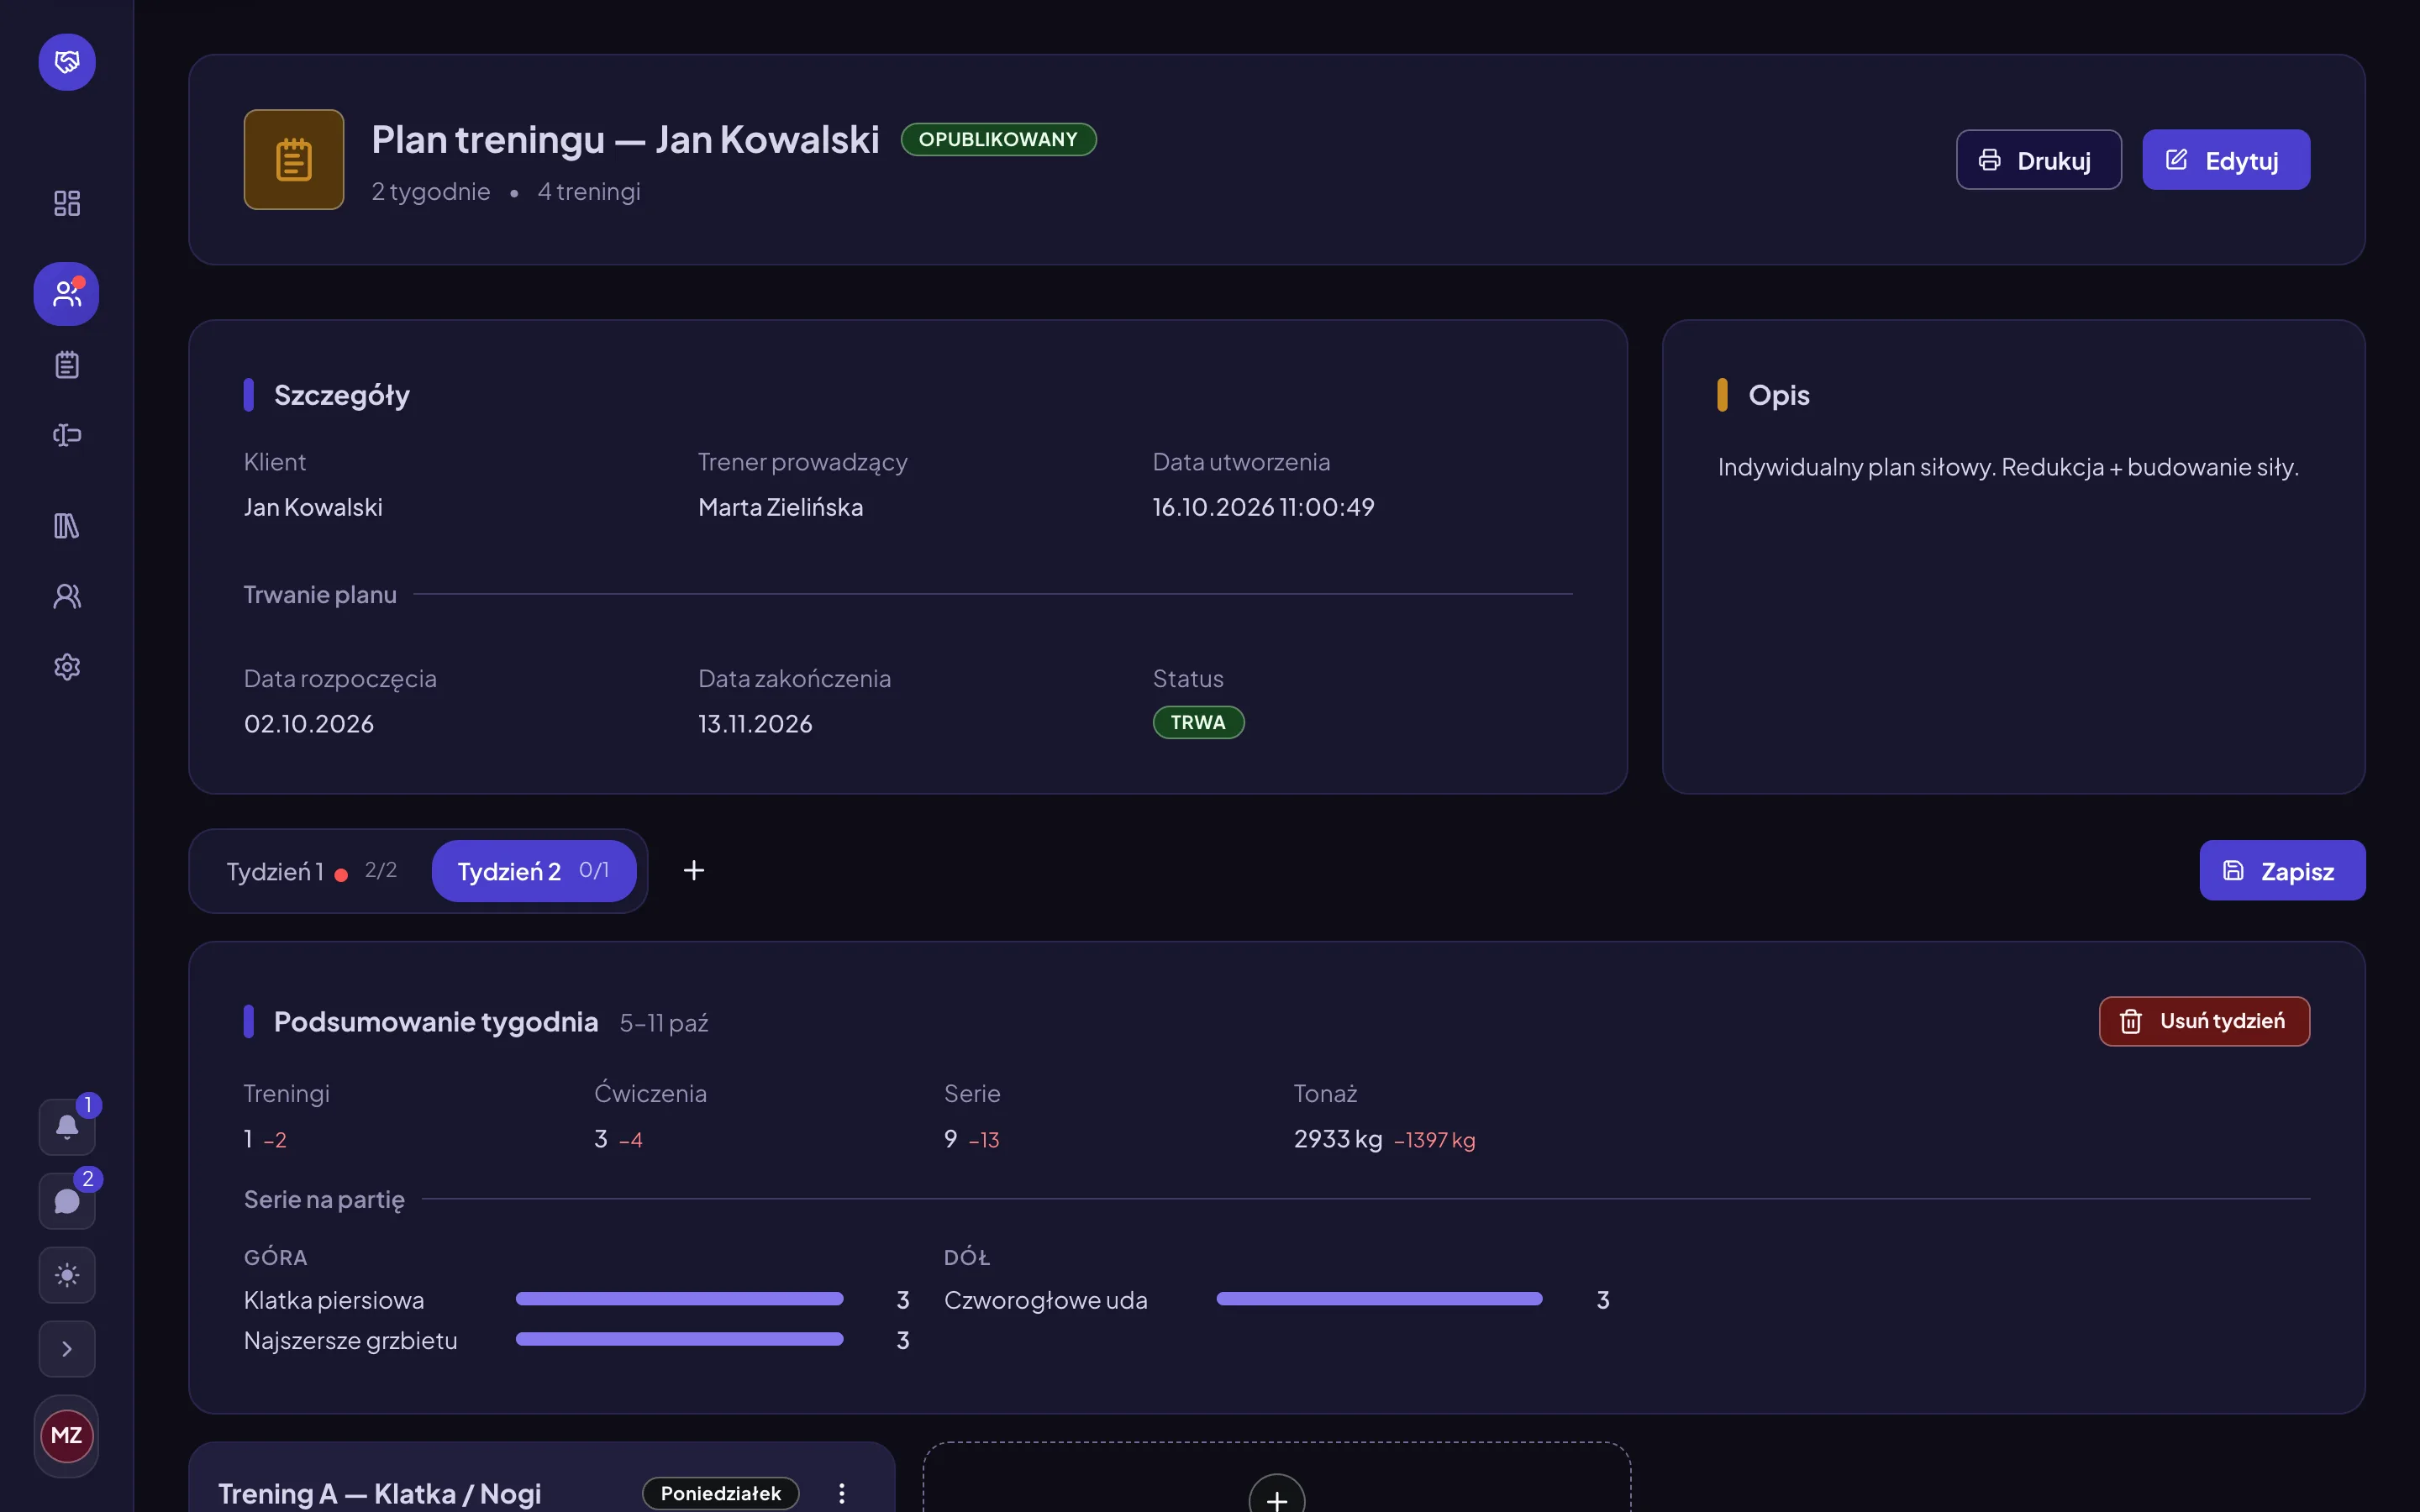
Task: Click the trainer name Marta Zielińska
Action: tap(780, 507)
